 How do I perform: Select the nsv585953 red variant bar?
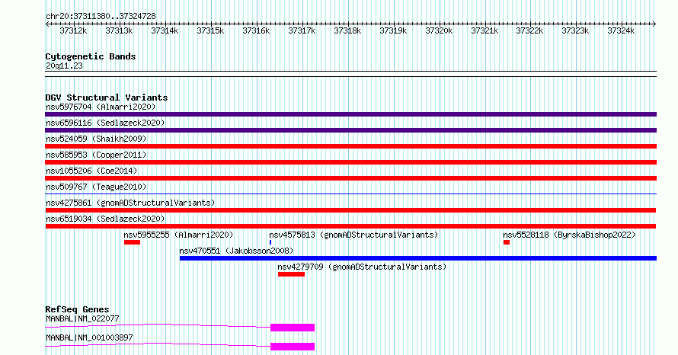350,162
